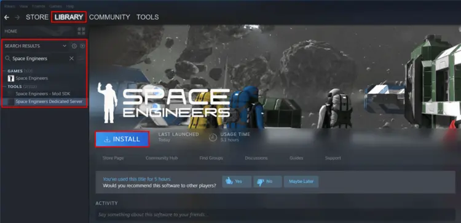Choose Maybe Later for recommendation
This screenshot has width=461, height=223.
click(x=301, y=182)
